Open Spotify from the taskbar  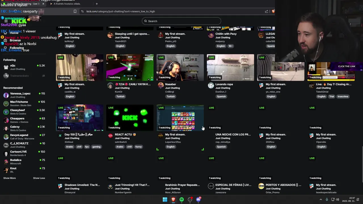point(181,199)
